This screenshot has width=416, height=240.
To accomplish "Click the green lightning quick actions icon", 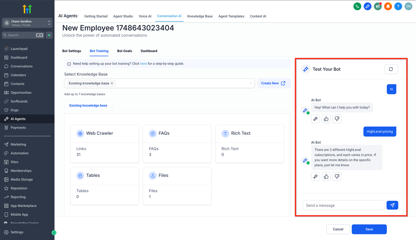I will tap(49, 35).
